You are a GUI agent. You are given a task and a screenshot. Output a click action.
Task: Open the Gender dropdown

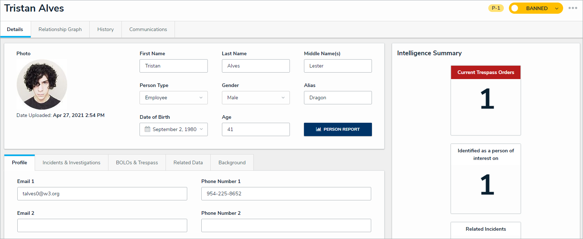(x=256, y=98)
